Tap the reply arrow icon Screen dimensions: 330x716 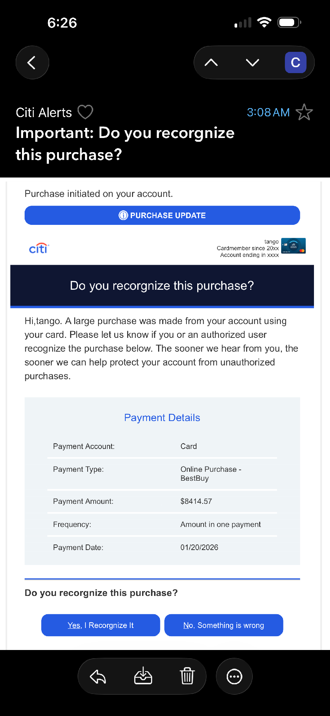click(x=98, y=676)
